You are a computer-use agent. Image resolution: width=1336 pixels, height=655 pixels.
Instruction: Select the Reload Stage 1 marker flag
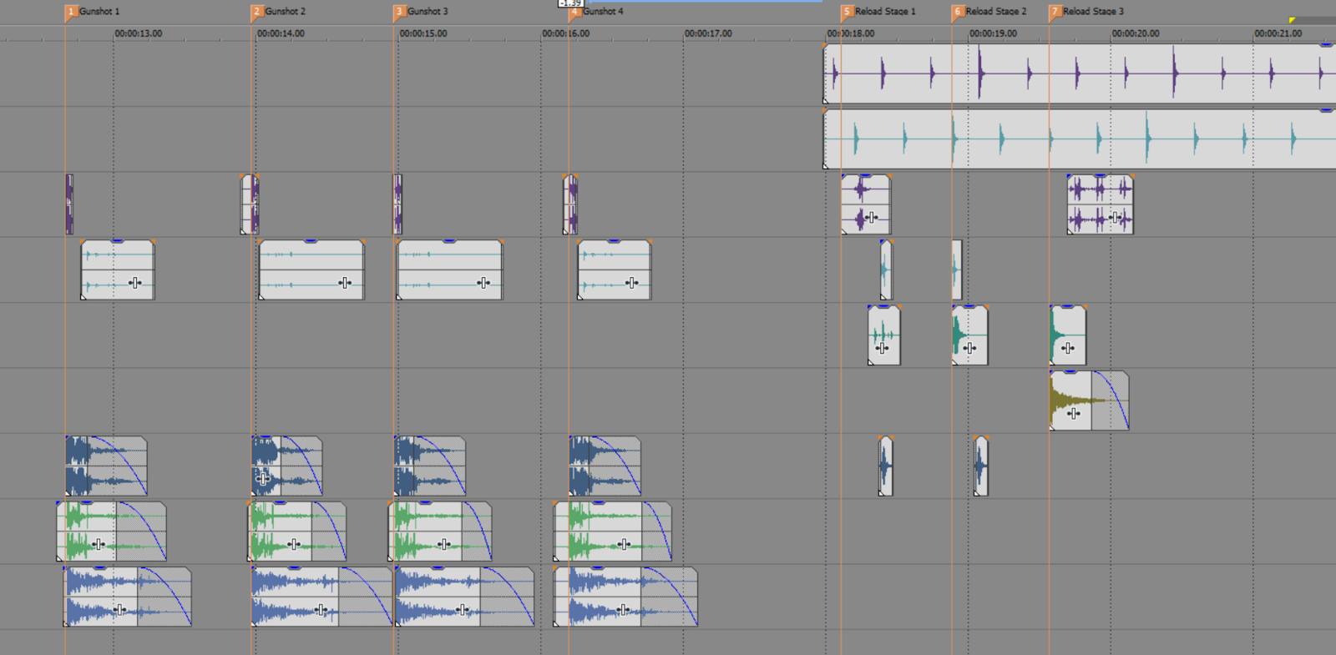click(847, 12)
